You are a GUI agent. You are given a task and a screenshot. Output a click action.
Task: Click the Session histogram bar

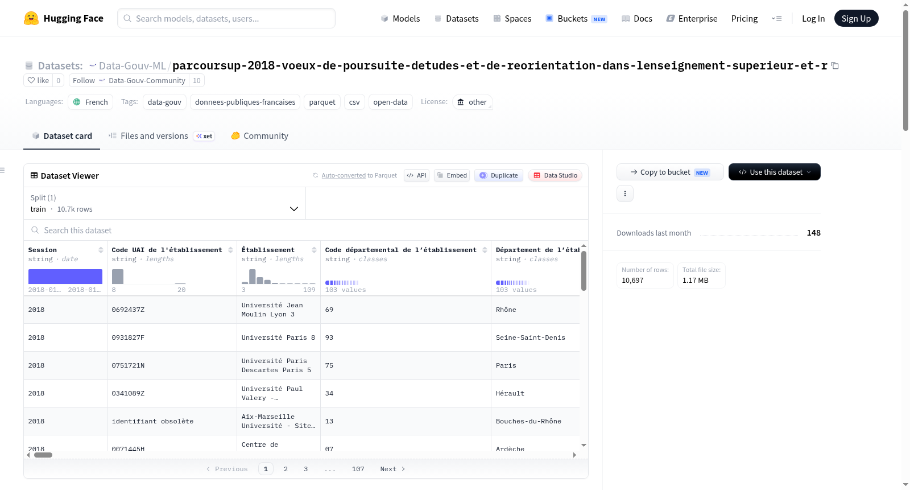pos(65,277)
